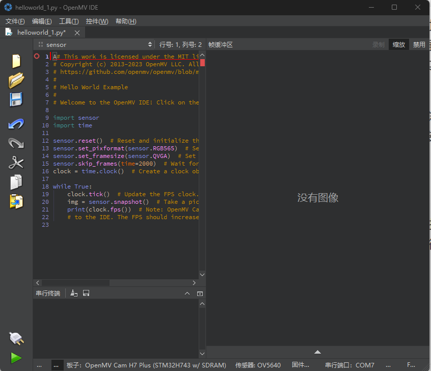Open a file using the folder icon
The image size is (431, 371).
click(x=16, y=81)
